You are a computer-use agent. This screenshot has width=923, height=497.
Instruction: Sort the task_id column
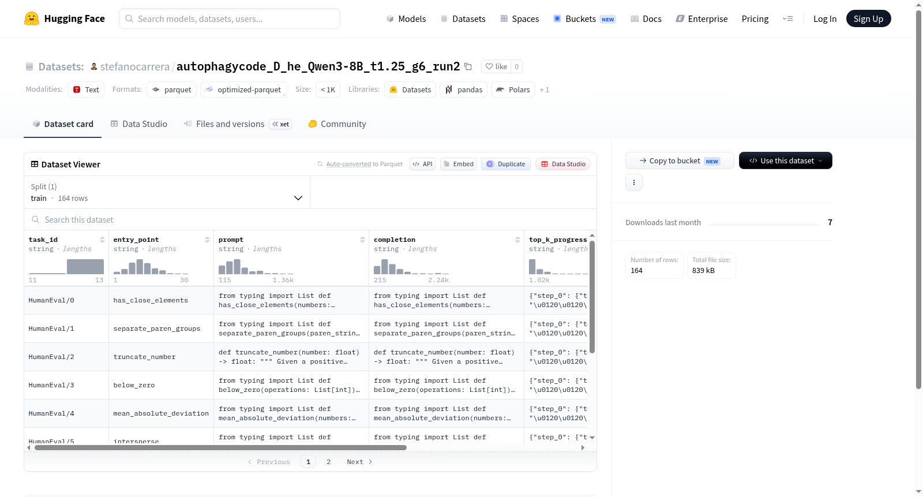point(102,240)
